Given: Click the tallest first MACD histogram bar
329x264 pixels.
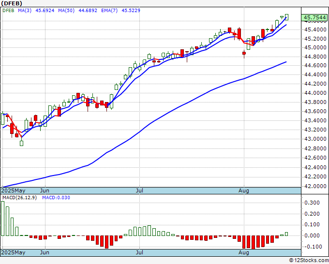Looking at the screenshot, I should coord(2,219).
